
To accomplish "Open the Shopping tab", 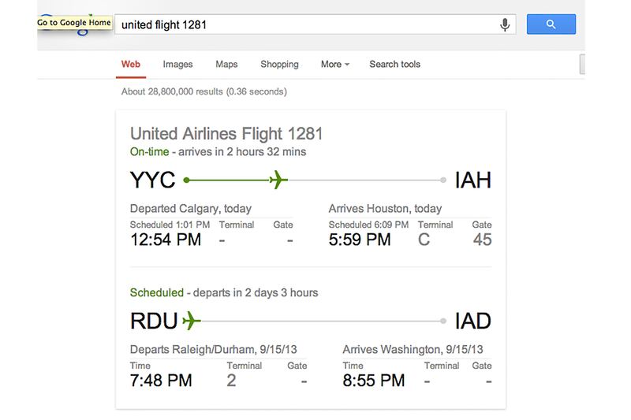I will click(279, 65).
